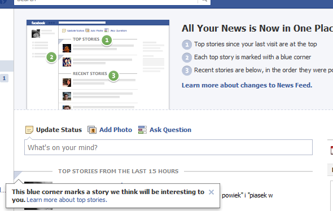Viewport: 333px width, 211px height.
Task: Open Learn more about top stories link
Action: click(x=67, y=200)
